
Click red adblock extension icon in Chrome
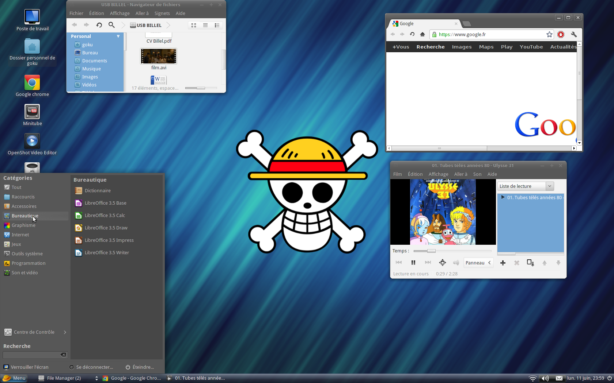[x=561, y=34]
